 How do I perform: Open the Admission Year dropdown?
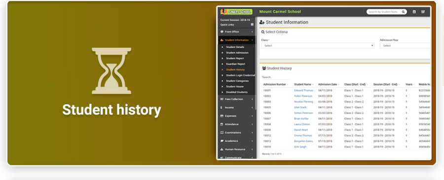(x=405, y=46)
